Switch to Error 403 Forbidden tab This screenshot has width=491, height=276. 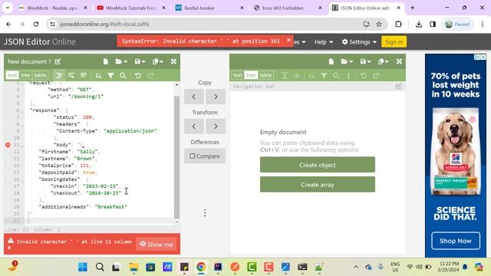tap(288, 8)
